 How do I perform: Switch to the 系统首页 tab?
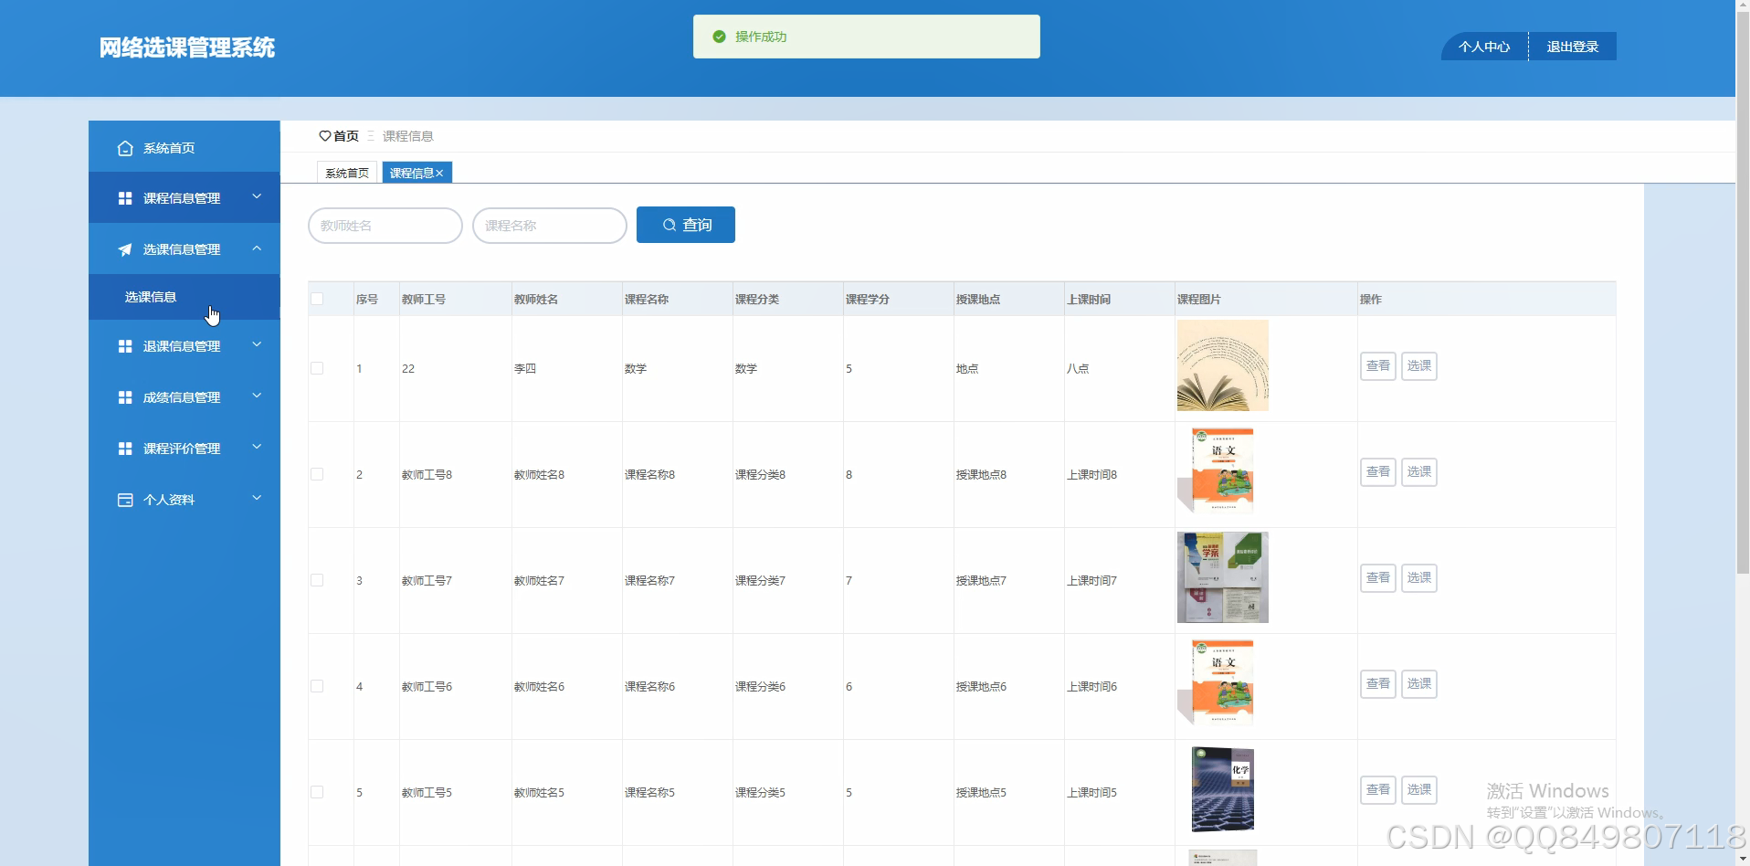tap(347, 173)
